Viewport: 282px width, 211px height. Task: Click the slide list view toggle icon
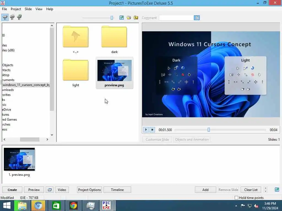coord(50,190)
